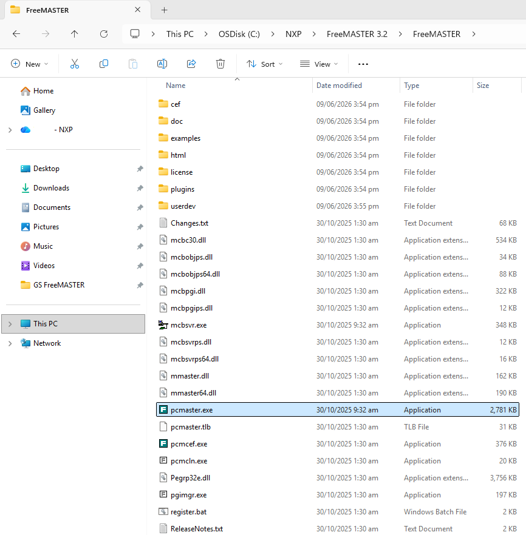Expand the This PC tree node
Viewport: 526px width, 535px height.
pos(10,324)
